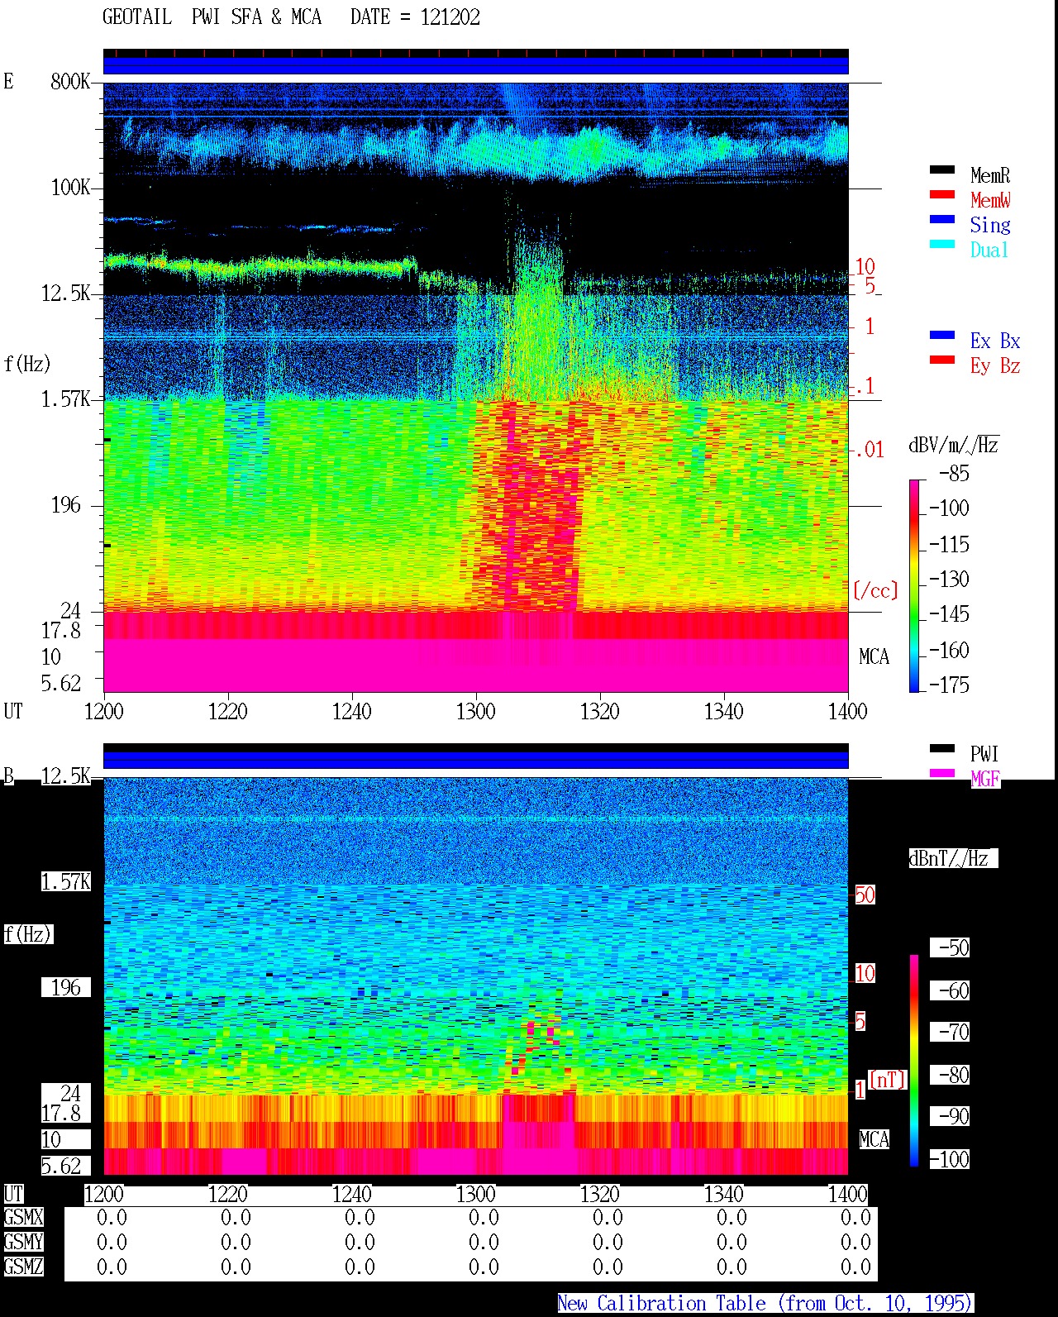Click the blue Sing legend swatch
The height and width of the screenshot is (1317, 1058).
pos(942,219)
